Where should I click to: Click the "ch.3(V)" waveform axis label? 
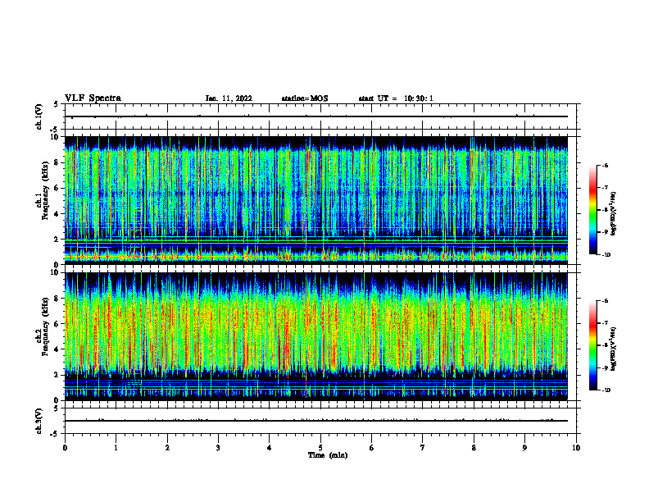pos(39,421)
